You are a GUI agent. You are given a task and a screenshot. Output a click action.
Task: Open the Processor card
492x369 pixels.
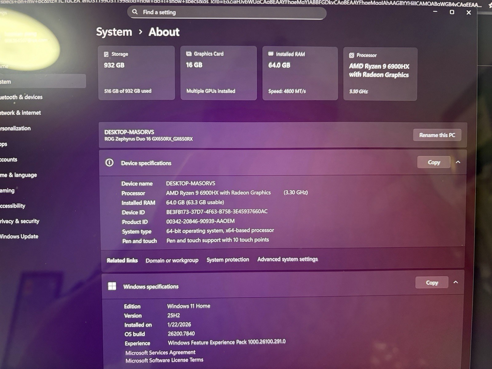380,74
